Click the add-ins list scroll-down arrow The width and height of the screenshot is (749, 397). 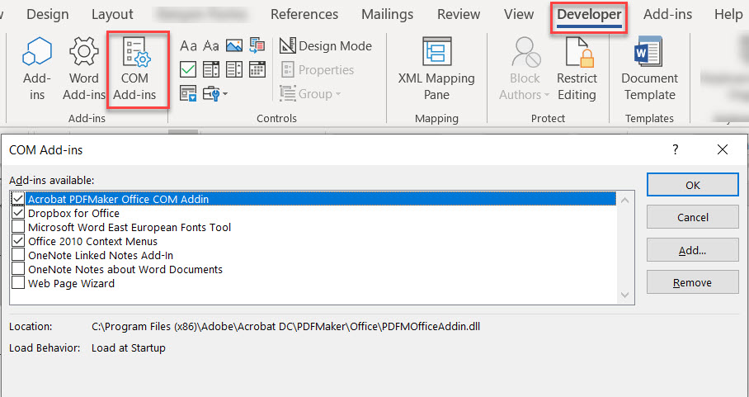point(624,295)
